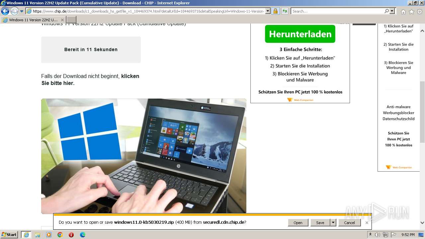Open Action Center flag icon
Image resolution: width=425 pixels, height=239 pixels.
pyautogui.click(x=393, y=235)
